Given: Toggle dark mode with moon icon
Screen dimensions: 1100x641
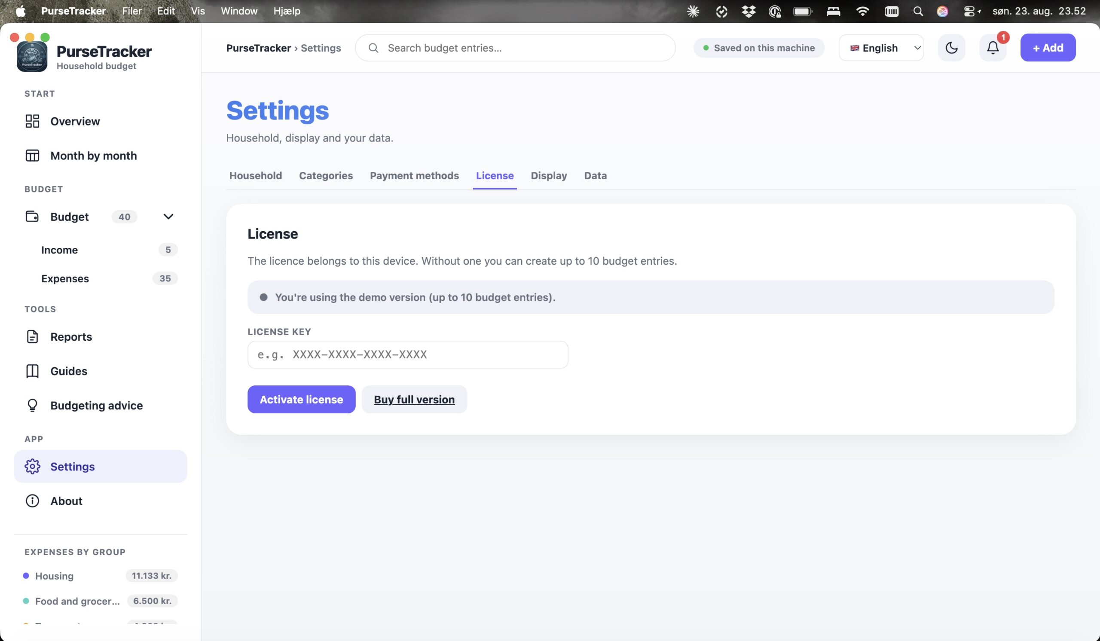Looking at the screenshot, I should pyautogui.click(x=952, y=48).
